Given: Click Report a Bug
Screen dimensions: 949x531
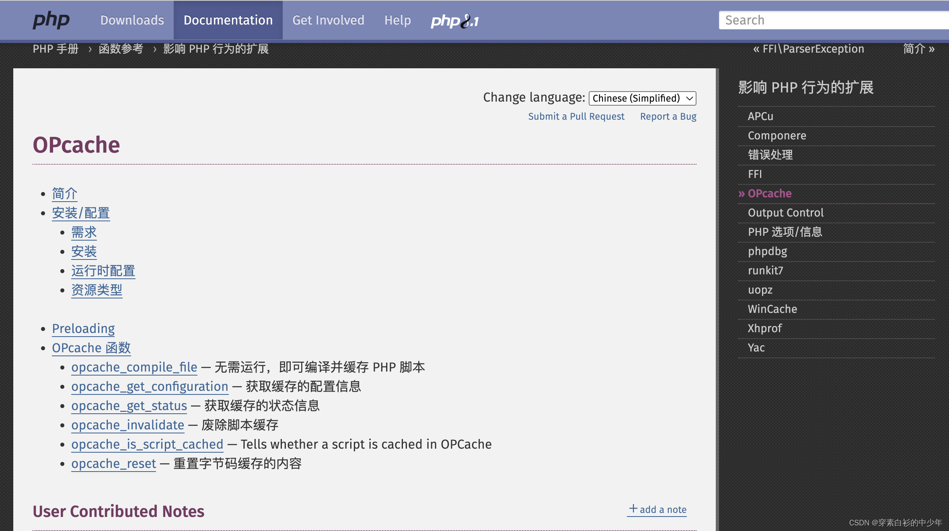Looking at the screenshot, I should [x=668, y=116].
